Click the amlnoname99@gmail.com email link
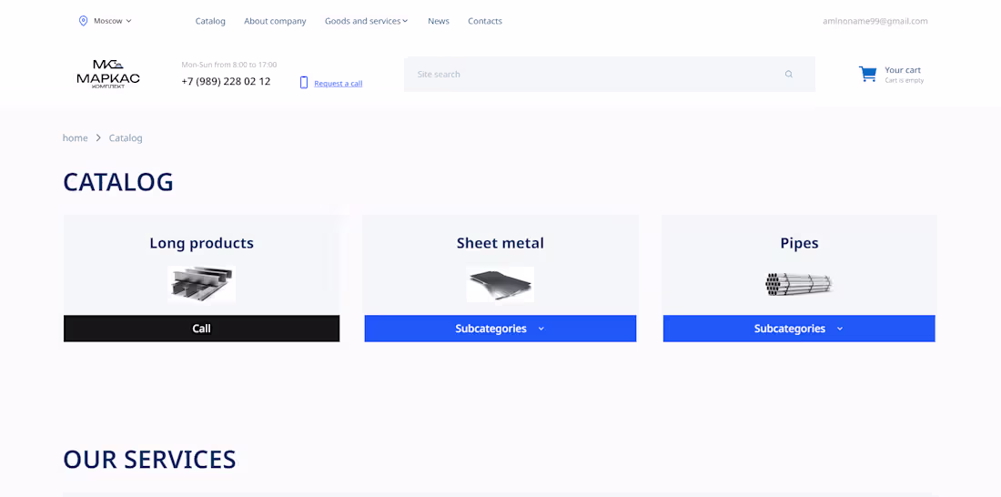Viewport: 1001px width, 497px height. (875, 21)
